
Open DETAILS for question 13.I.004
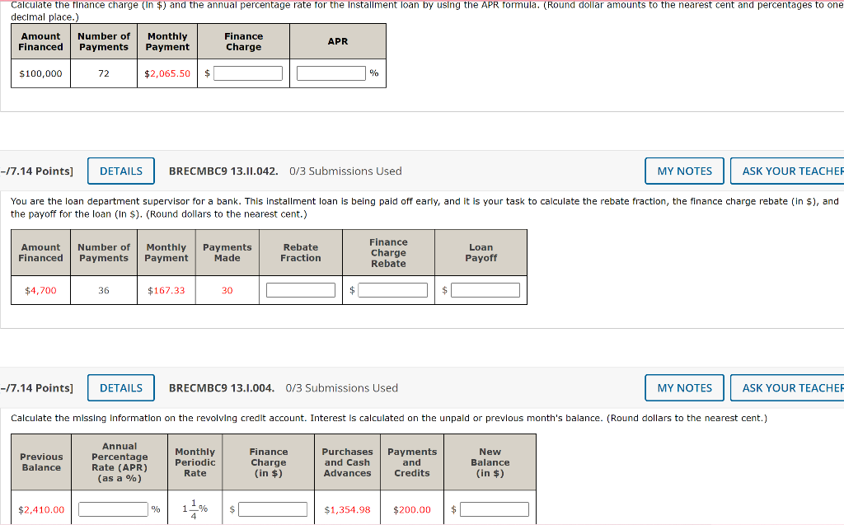coord(121,387)
